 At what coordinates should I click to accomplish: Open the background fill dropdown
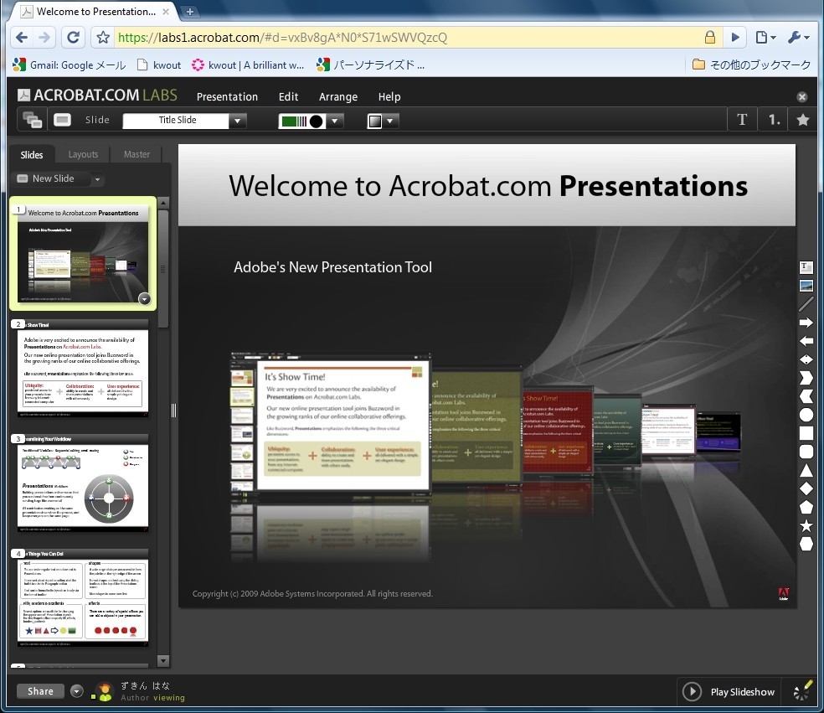coord(389,121)
